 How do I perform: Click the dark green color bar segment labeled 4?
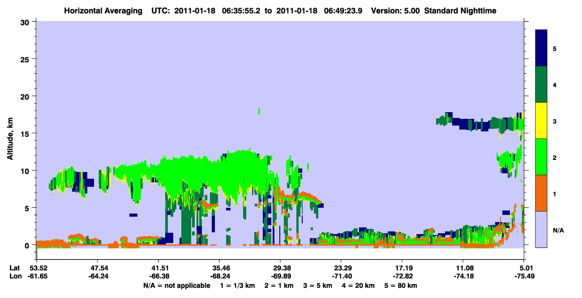pos(541,84)
